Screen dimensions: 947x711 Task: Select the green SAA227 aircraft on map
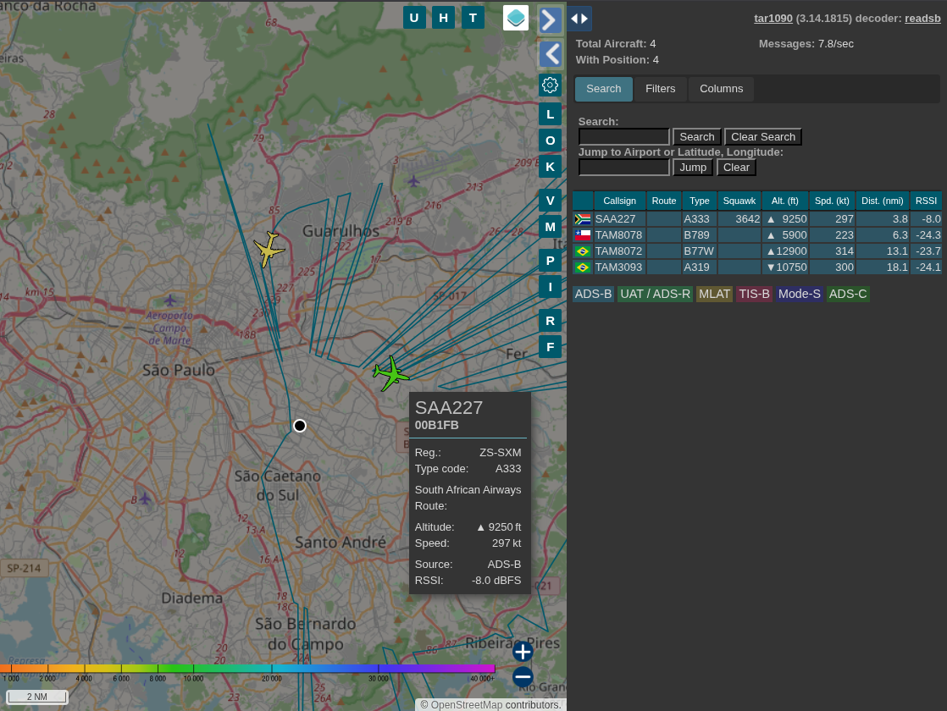(390, 373)
